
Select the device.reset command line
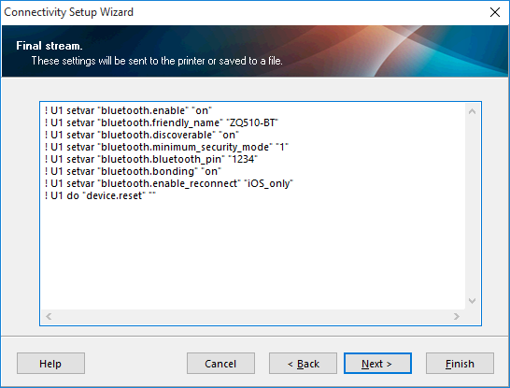coord(100,195)
